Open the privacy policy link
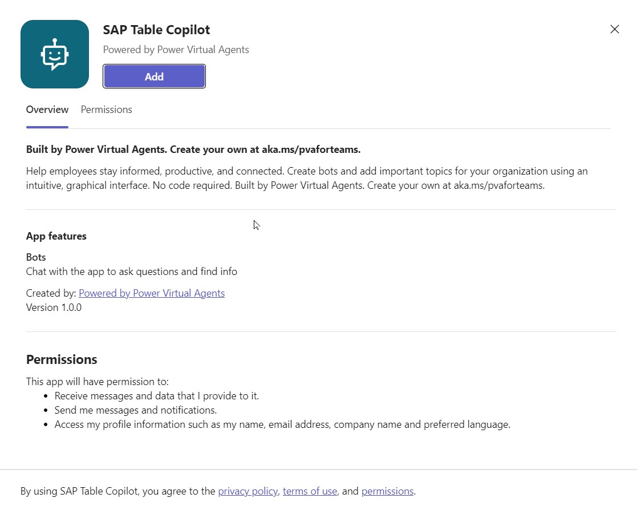Image resolution: width=637 pixels, height=506 pixels. 248,491
